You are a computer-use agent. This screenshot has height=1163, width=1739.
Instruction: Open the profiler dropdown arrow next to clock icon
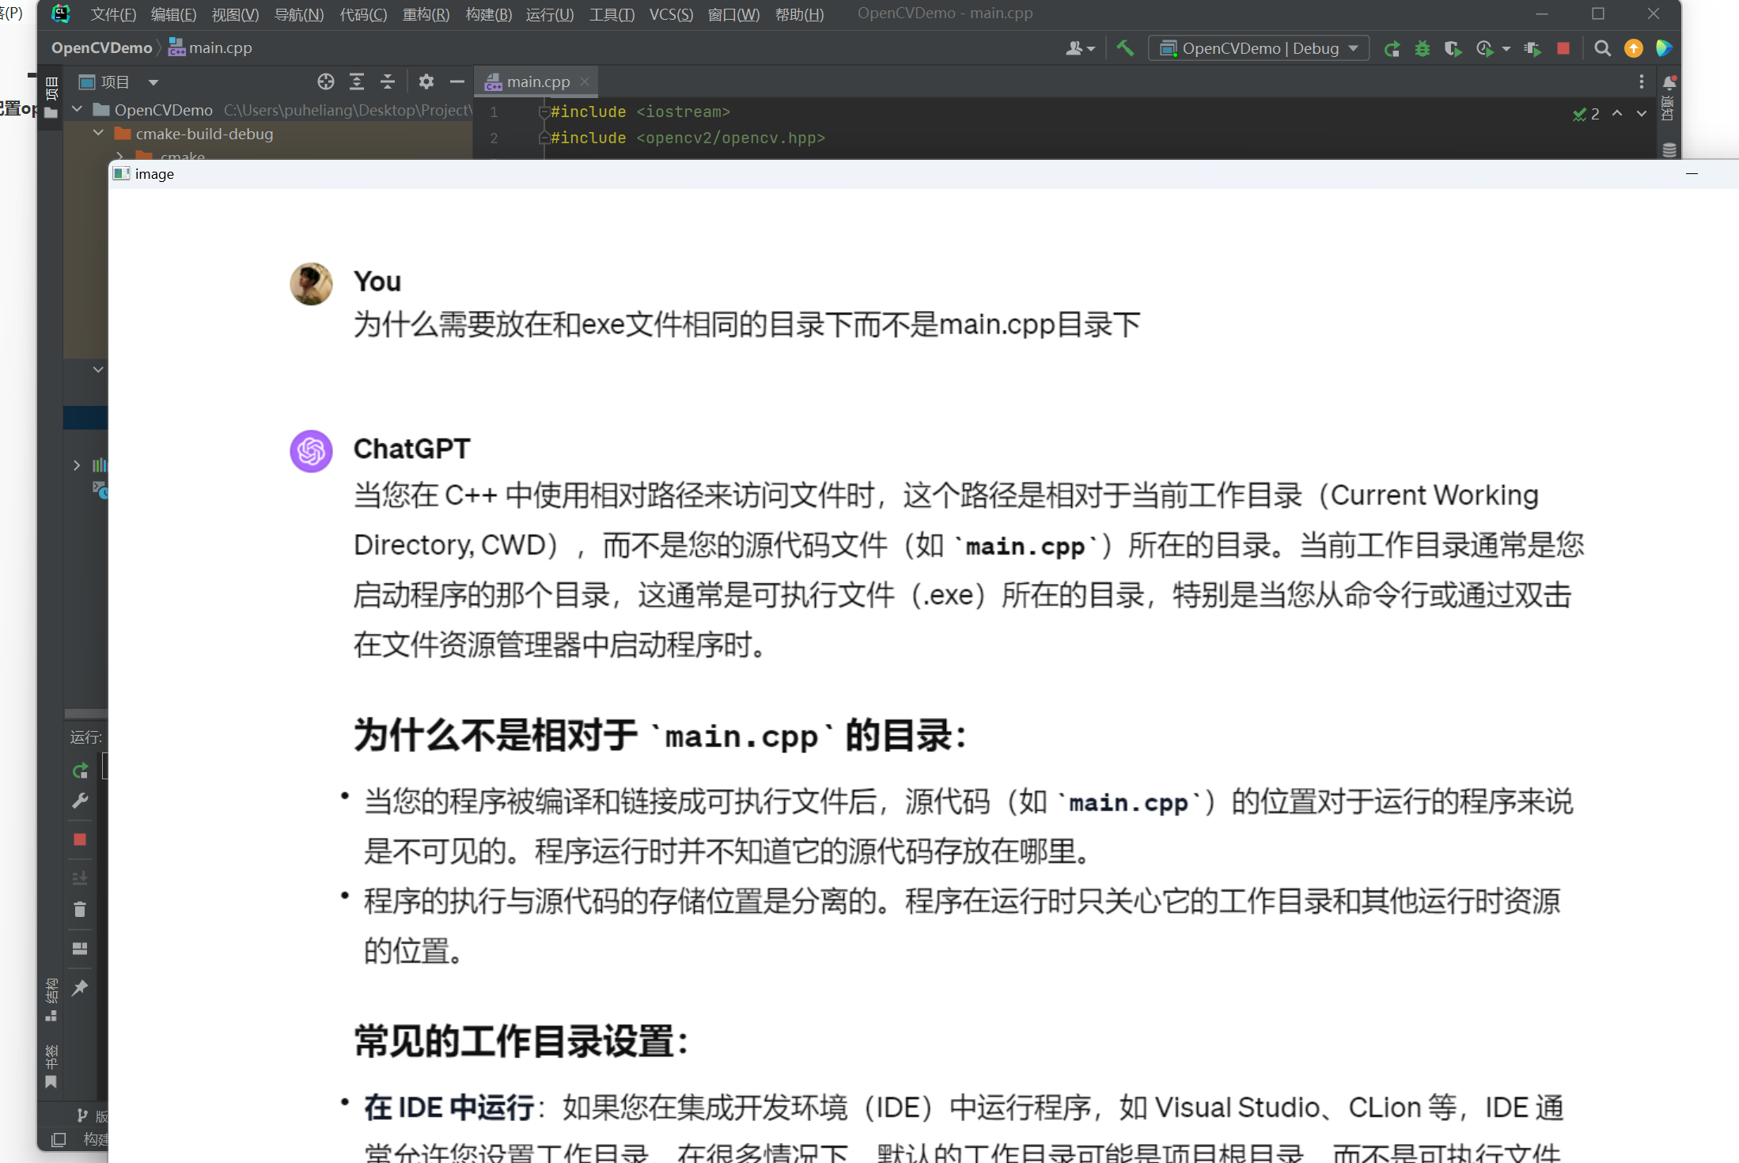[x=1506, y=49]
